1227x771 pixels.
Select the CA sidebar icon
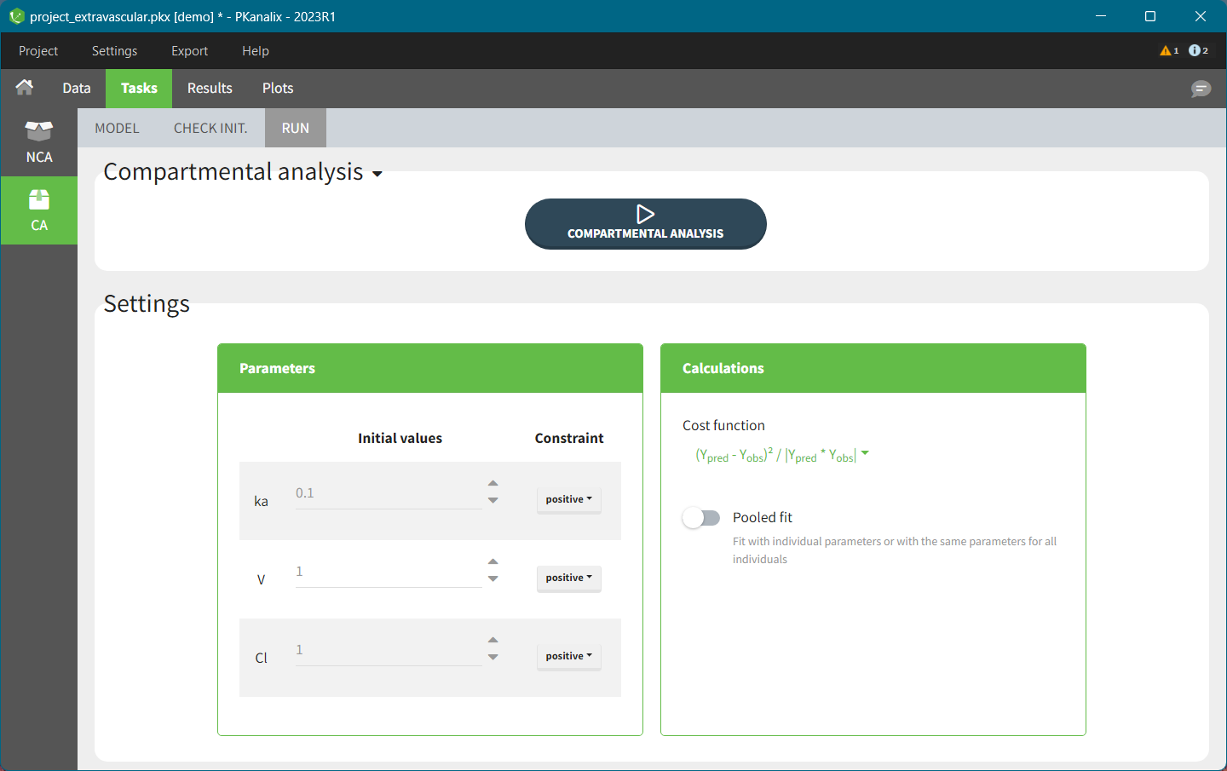(39, 210)
